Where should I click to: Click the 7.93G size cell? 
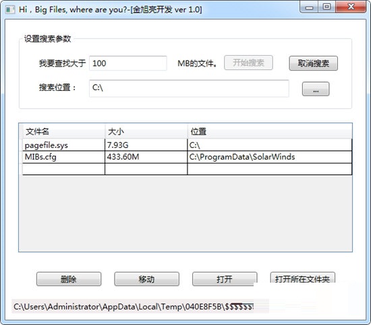146,145
